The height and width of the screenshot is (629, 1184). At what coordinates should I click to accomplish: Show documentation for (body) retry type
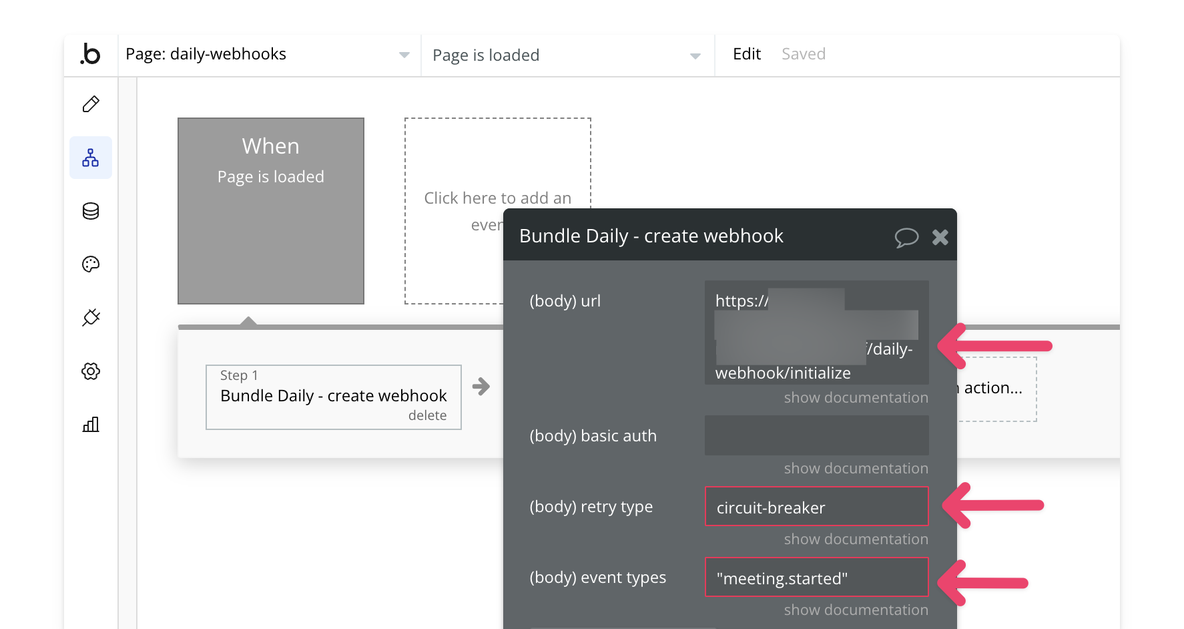coord(856,539)
